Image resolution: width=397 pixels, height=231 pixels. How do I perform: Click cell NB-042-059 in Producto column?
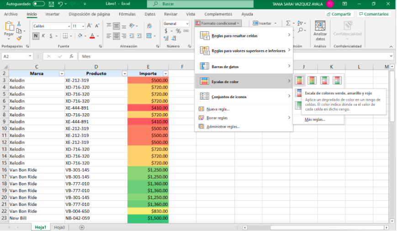(x=96, y=218)
